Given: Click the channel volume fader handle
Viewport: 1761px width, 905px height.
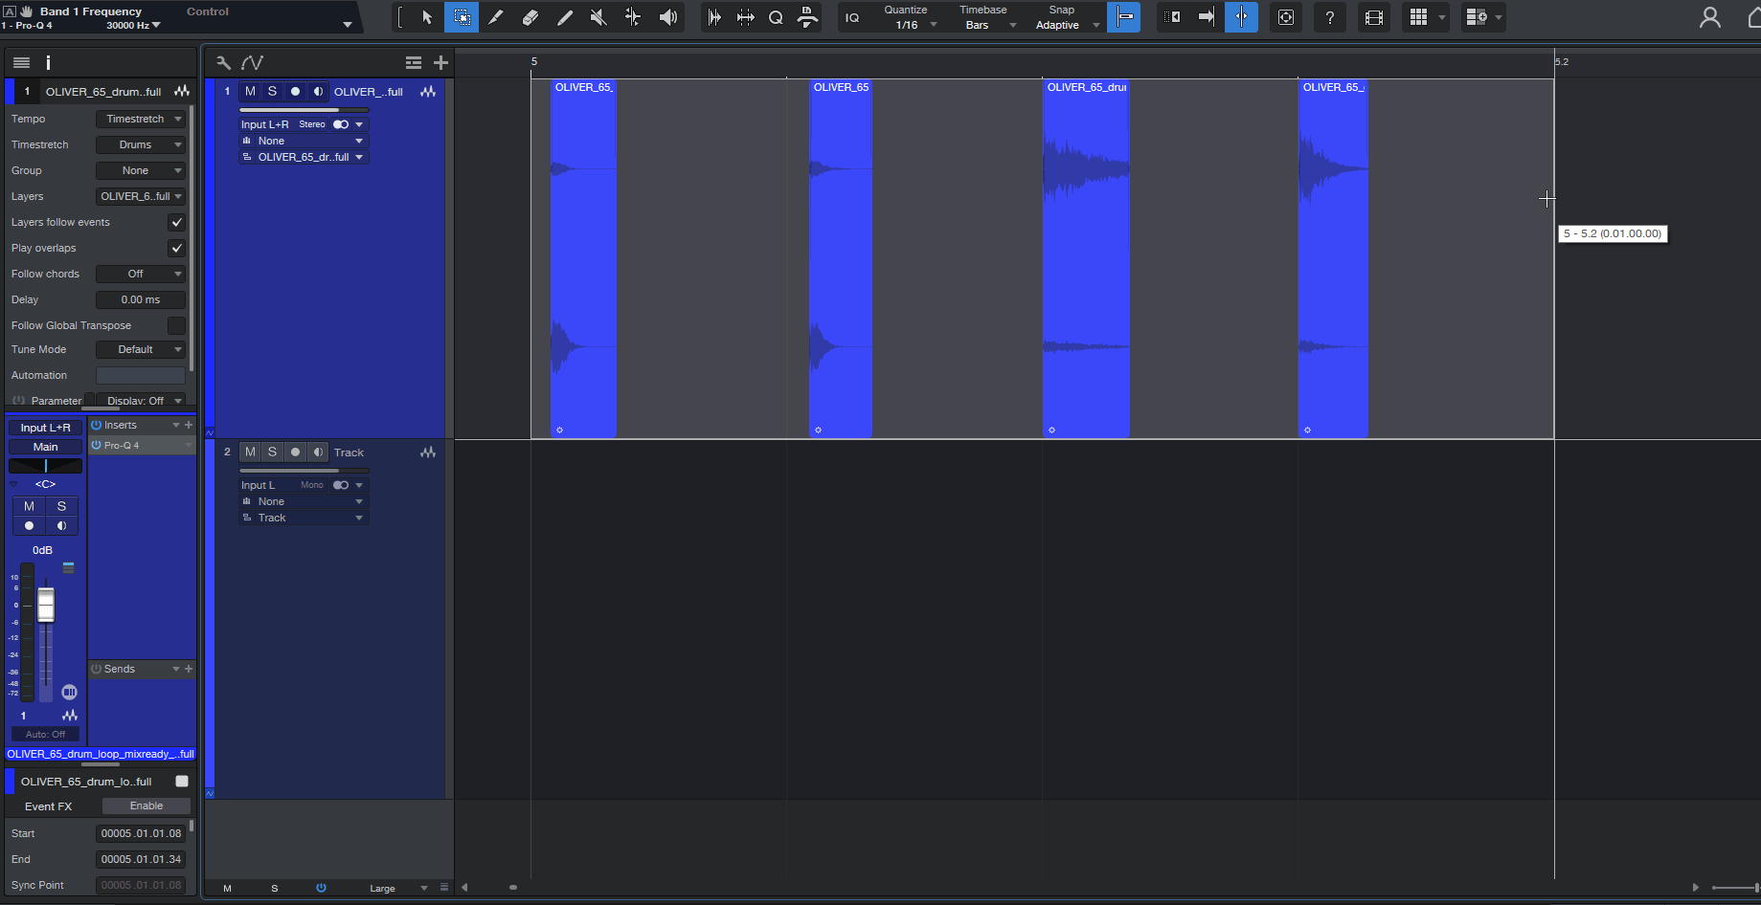Looking at the screenshot, I should tap(46, 605).
